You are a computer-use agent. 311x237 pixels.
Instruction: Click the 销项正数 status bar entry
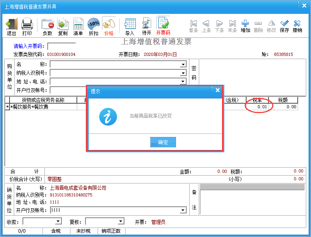(111, 231)
